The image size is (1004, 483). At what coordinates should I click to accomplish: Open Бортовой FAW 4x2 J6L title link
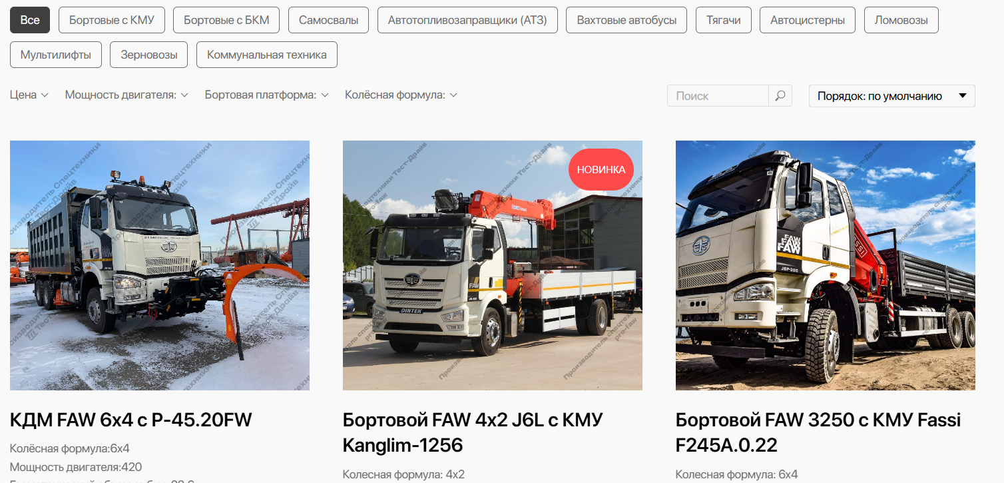(x=473, y=432)
